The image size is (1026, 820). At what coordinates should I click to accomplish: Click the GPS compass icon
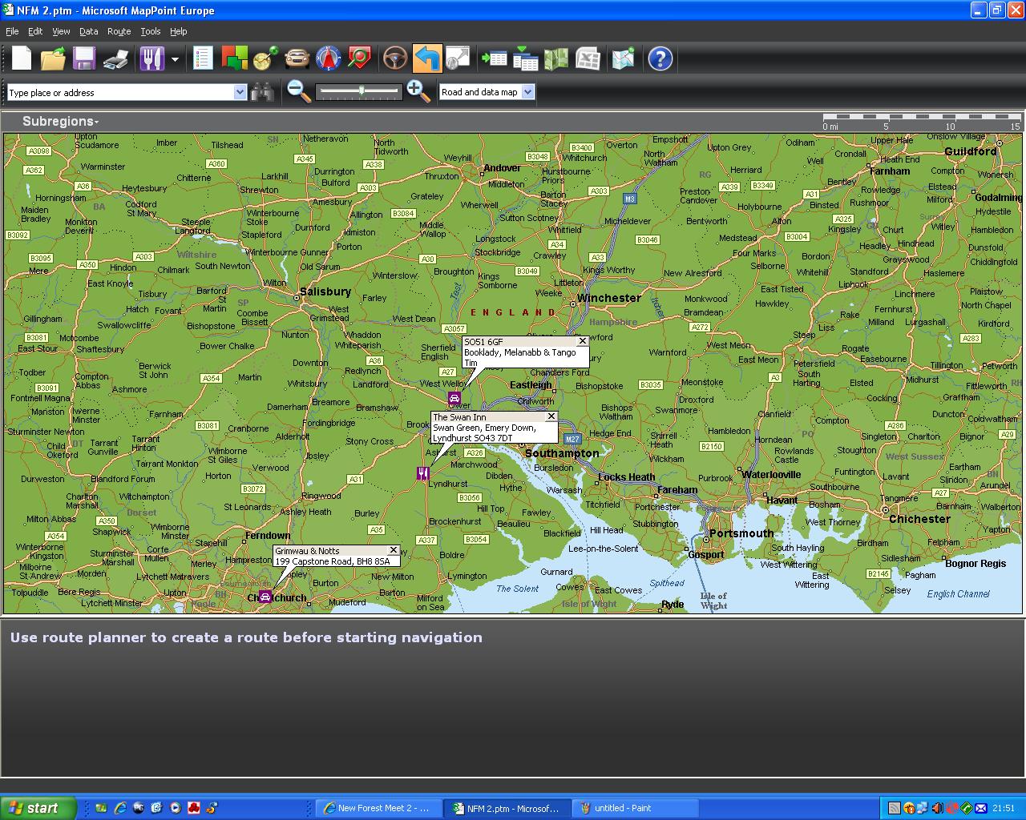pyautogui.click(x=329, y=58)
